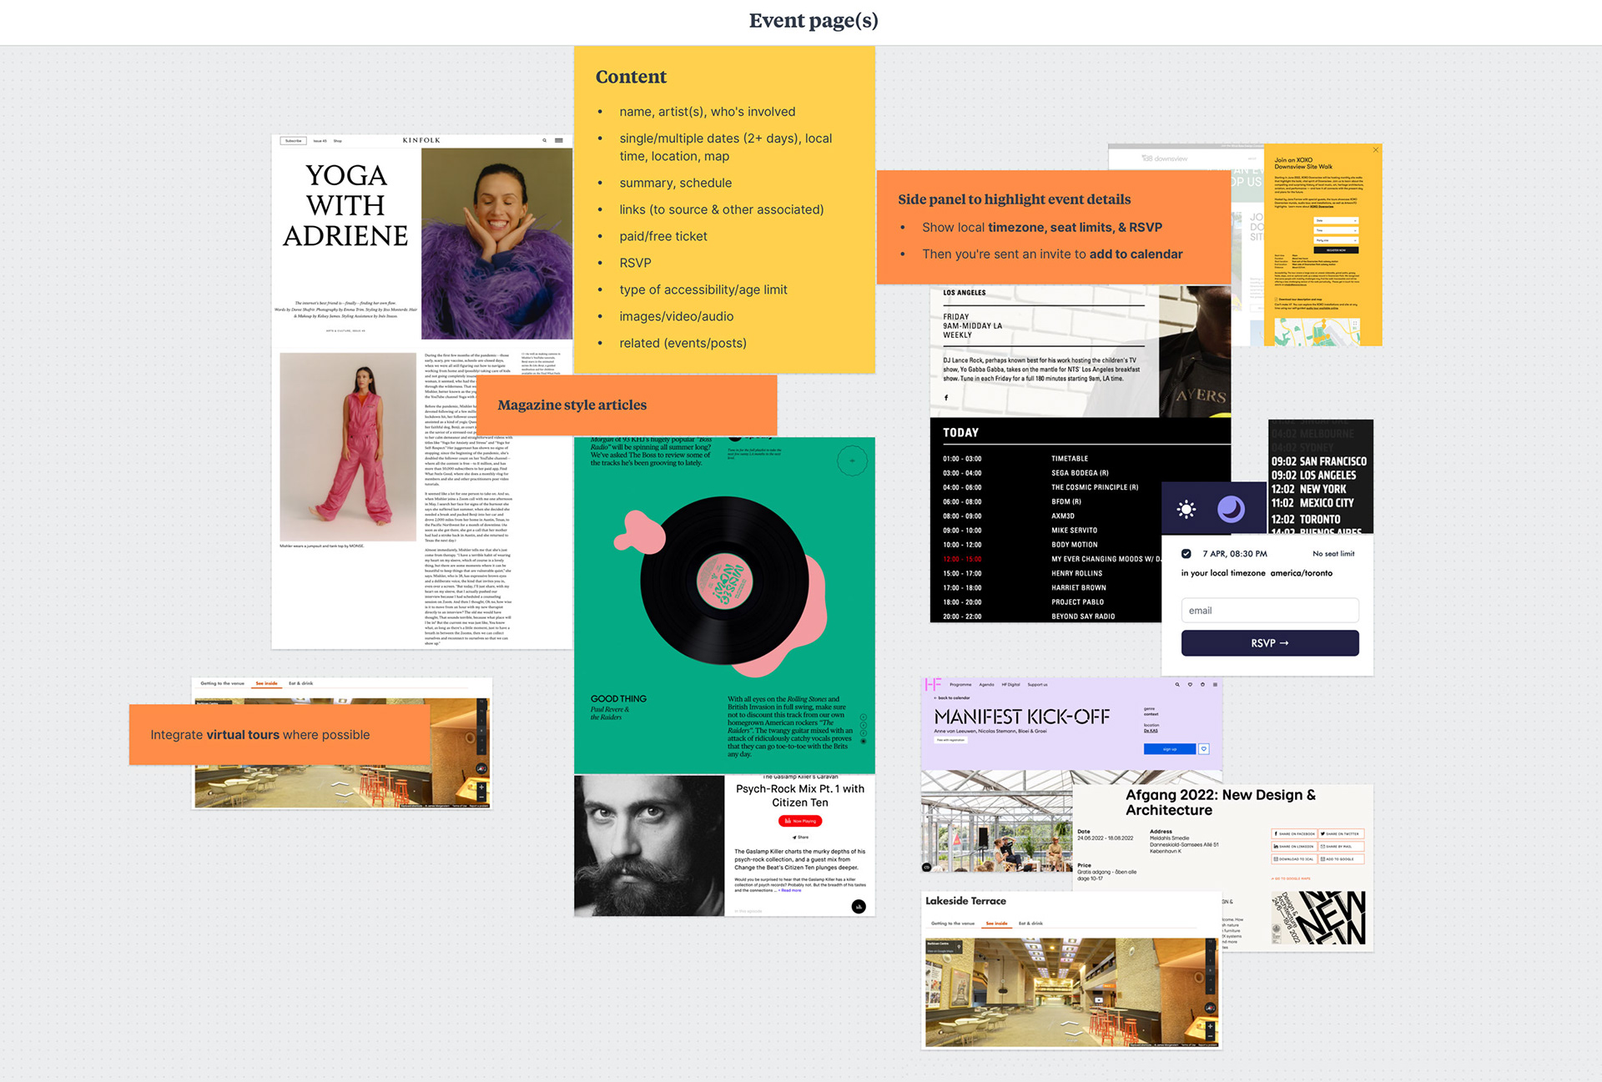Toggle the 7 APR, 08:30 PM checkbox
Screen dimensions: 1602x1082
[1186, 554]
